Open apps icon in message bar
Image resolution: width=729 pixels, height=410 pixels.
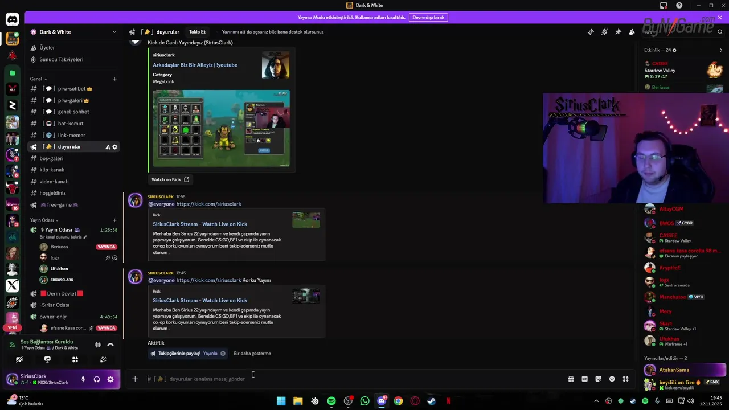(625, 379)
